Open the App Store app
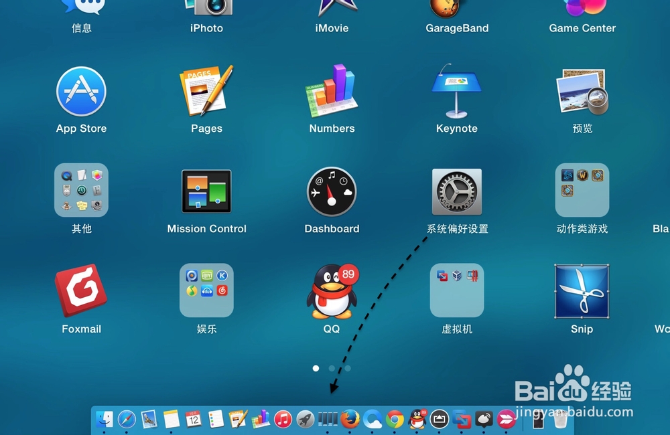Viewport: 670px width, 435px height. click(81, 92)
